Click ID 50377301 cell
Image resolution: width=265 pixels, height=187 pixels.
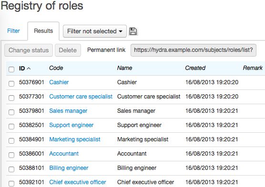31,97
